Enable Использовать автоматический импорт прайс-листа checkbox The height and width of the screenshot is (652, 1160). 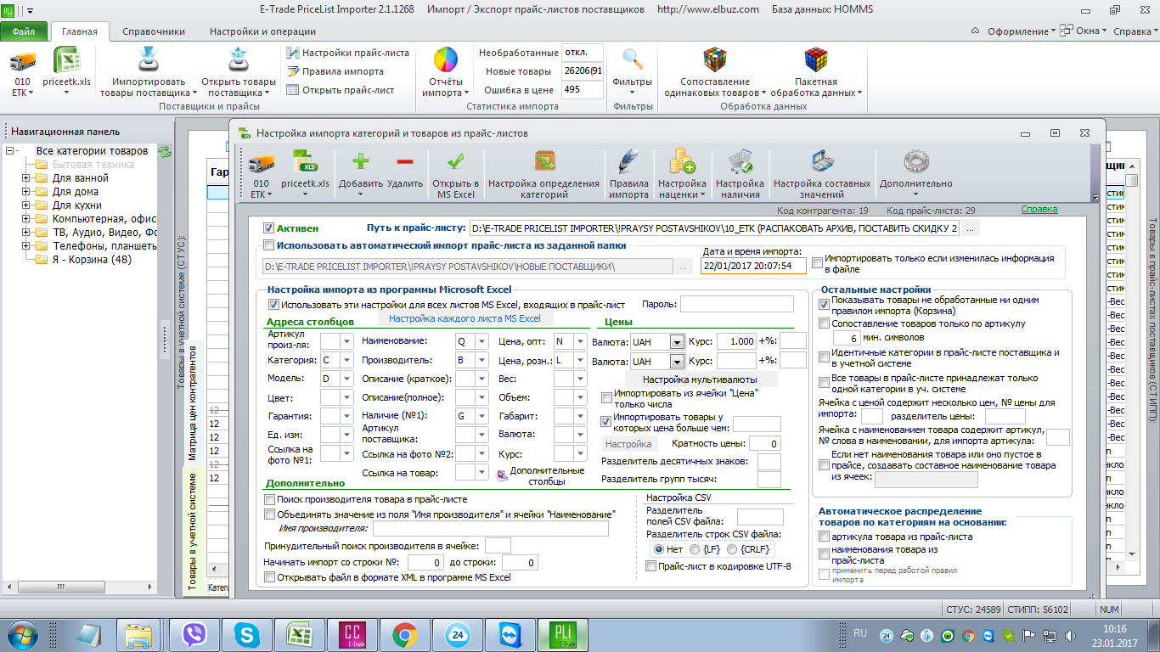269,245
